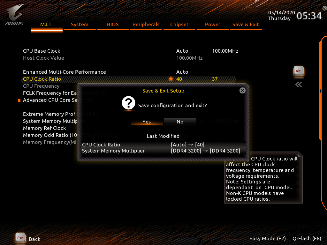327x245 pixels.
Task: Select the CPU Base Clock setting
Action: point(42,51)
